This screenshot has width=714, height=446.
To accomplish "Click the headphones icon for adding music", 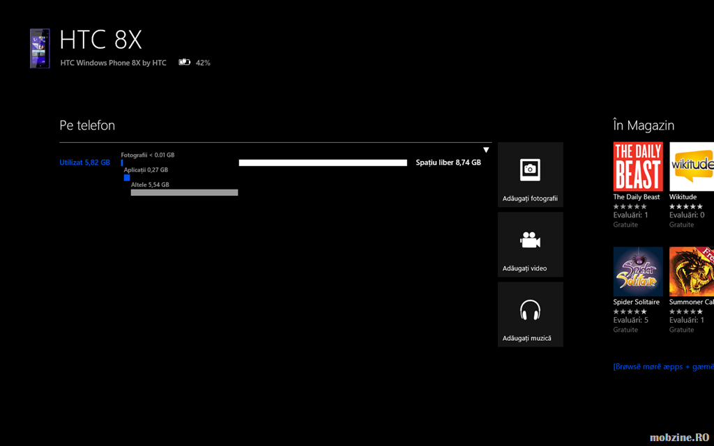I will pos(530,310).
